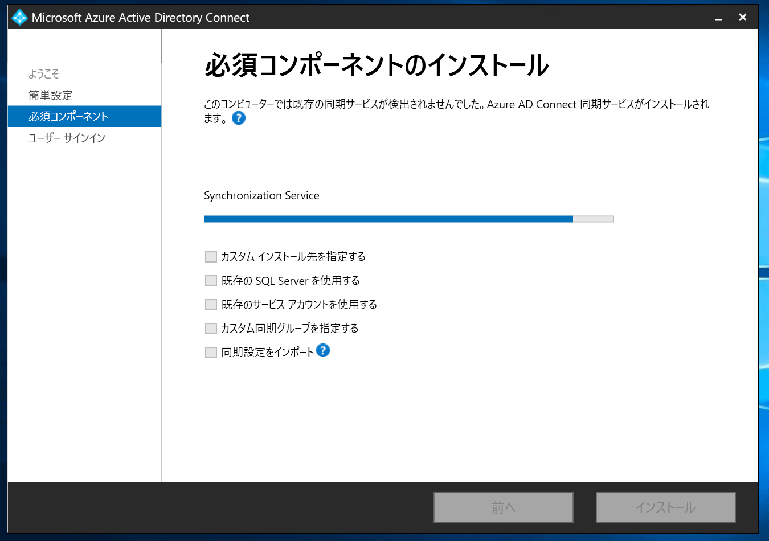Viewport: 769px width, 541px height.
Task: Toggle カスタム インストール先を指定する checkbox
Action: [211, 257]
